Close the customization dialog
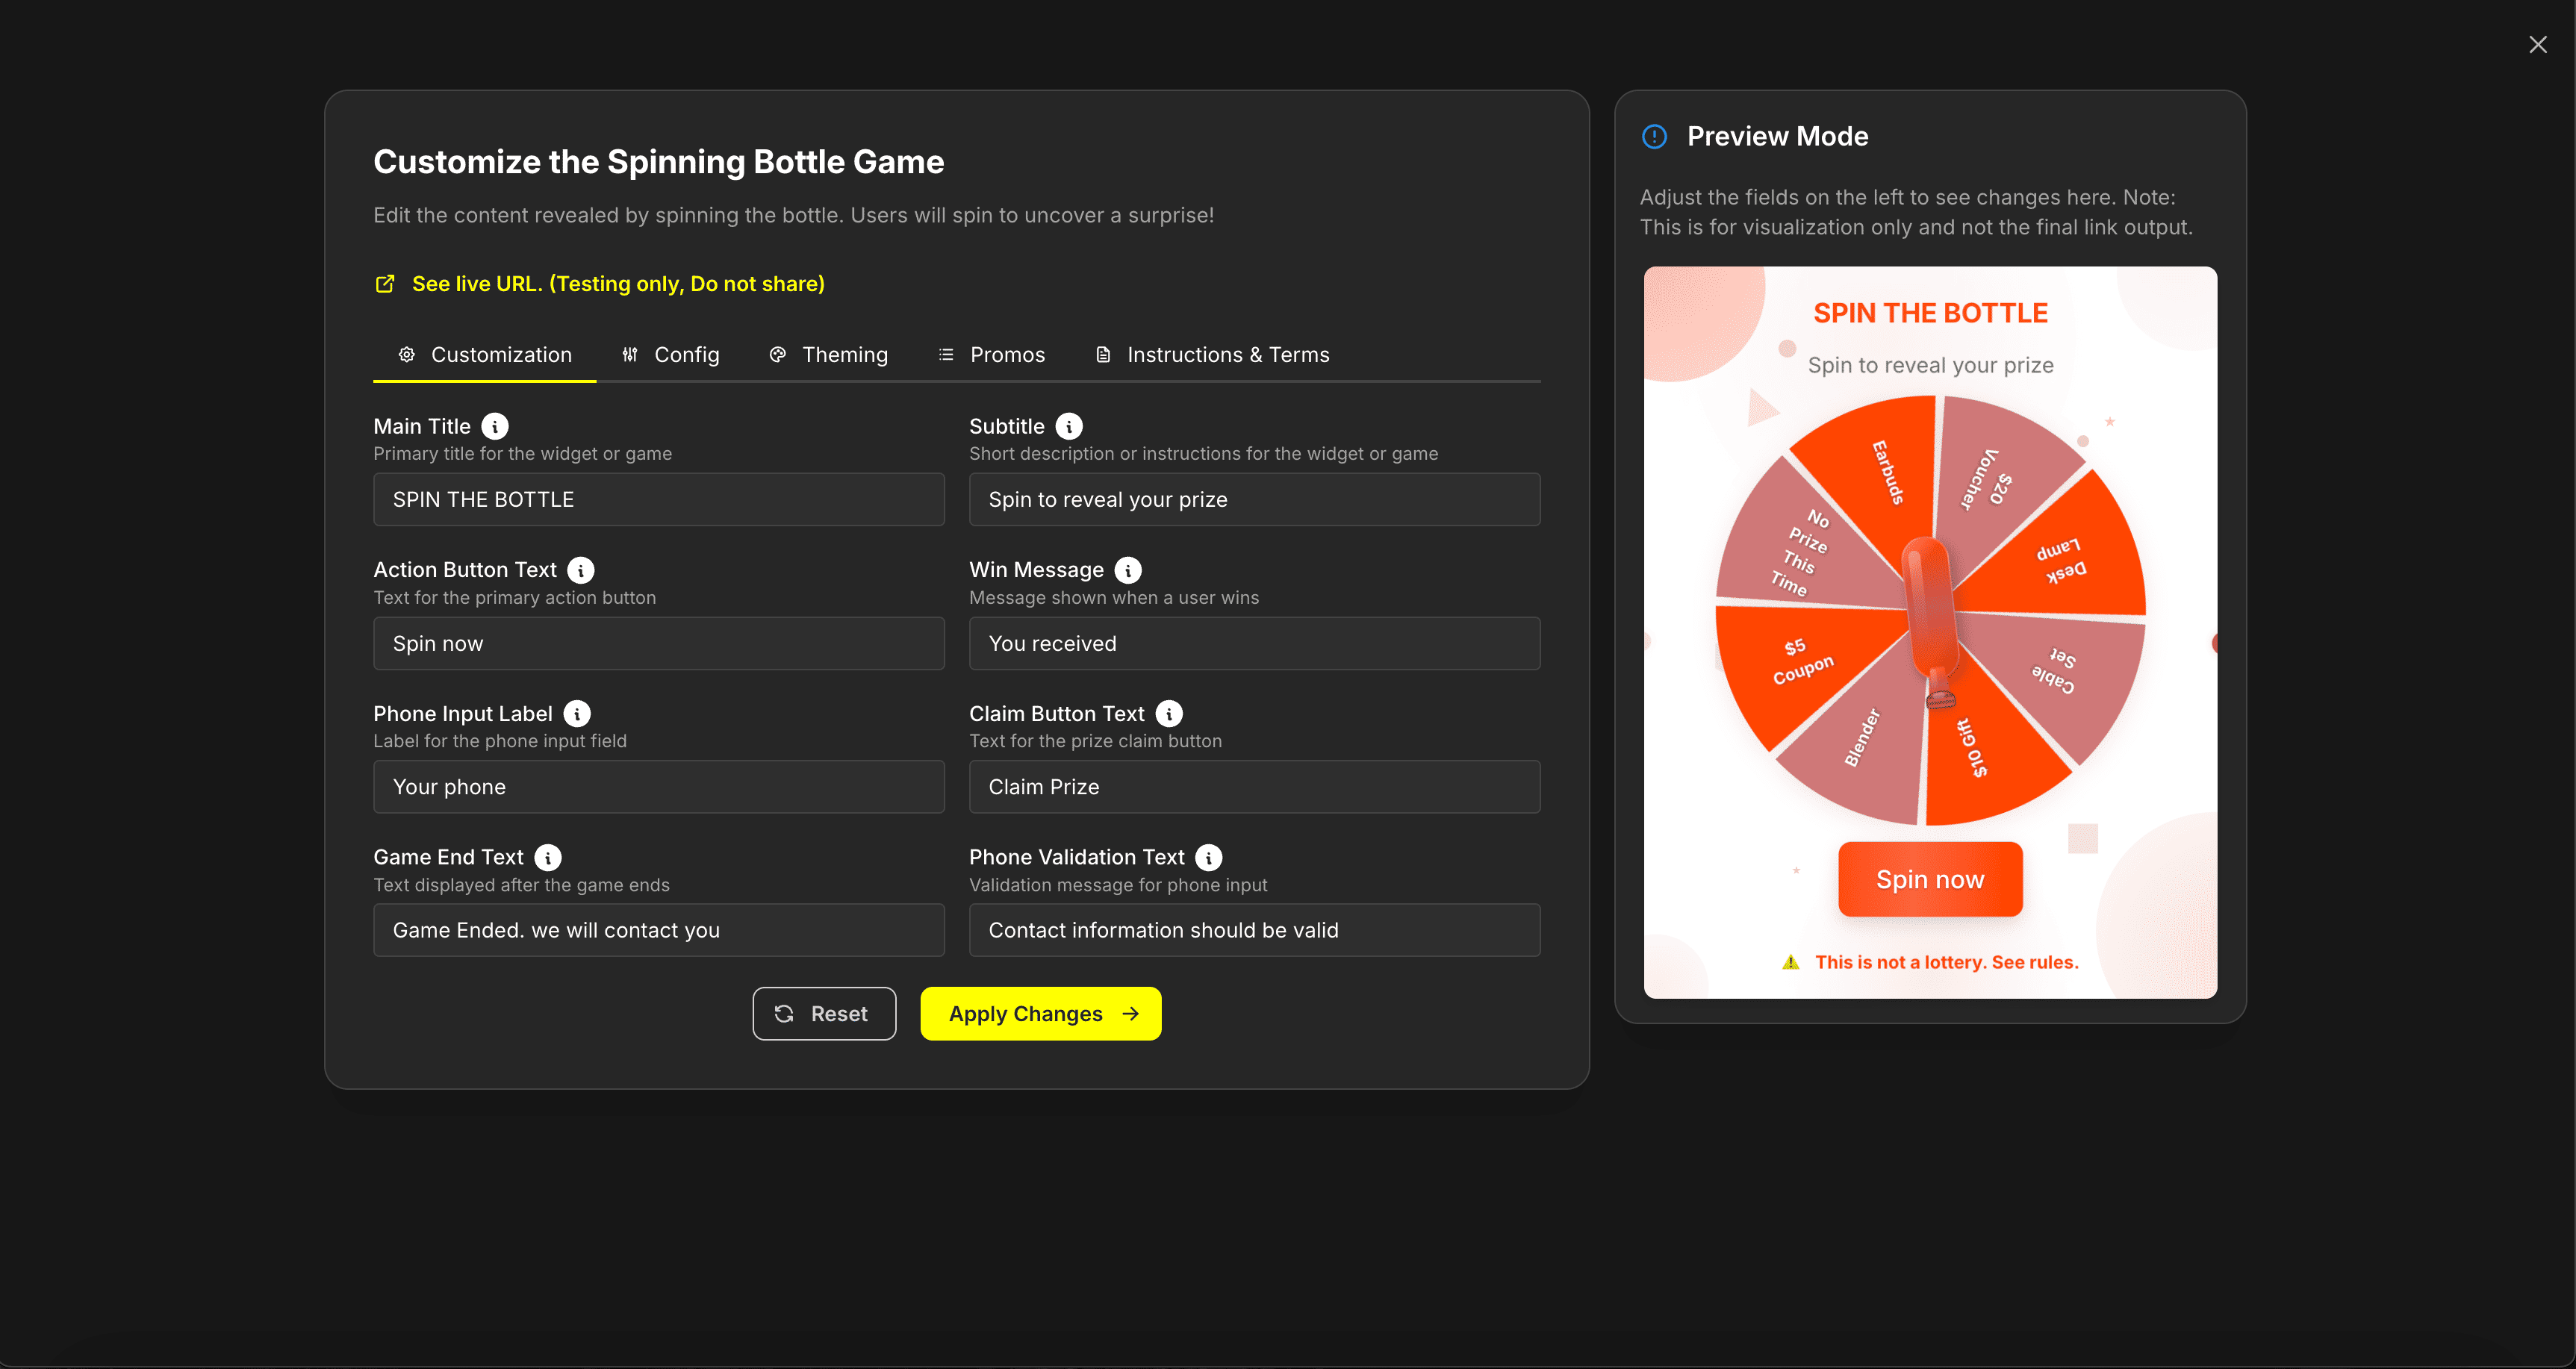 [x=2538, y=44]
